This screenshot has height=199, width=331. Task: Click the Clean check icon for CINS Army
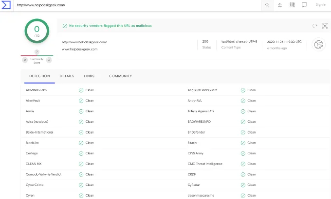click(243, 153)
